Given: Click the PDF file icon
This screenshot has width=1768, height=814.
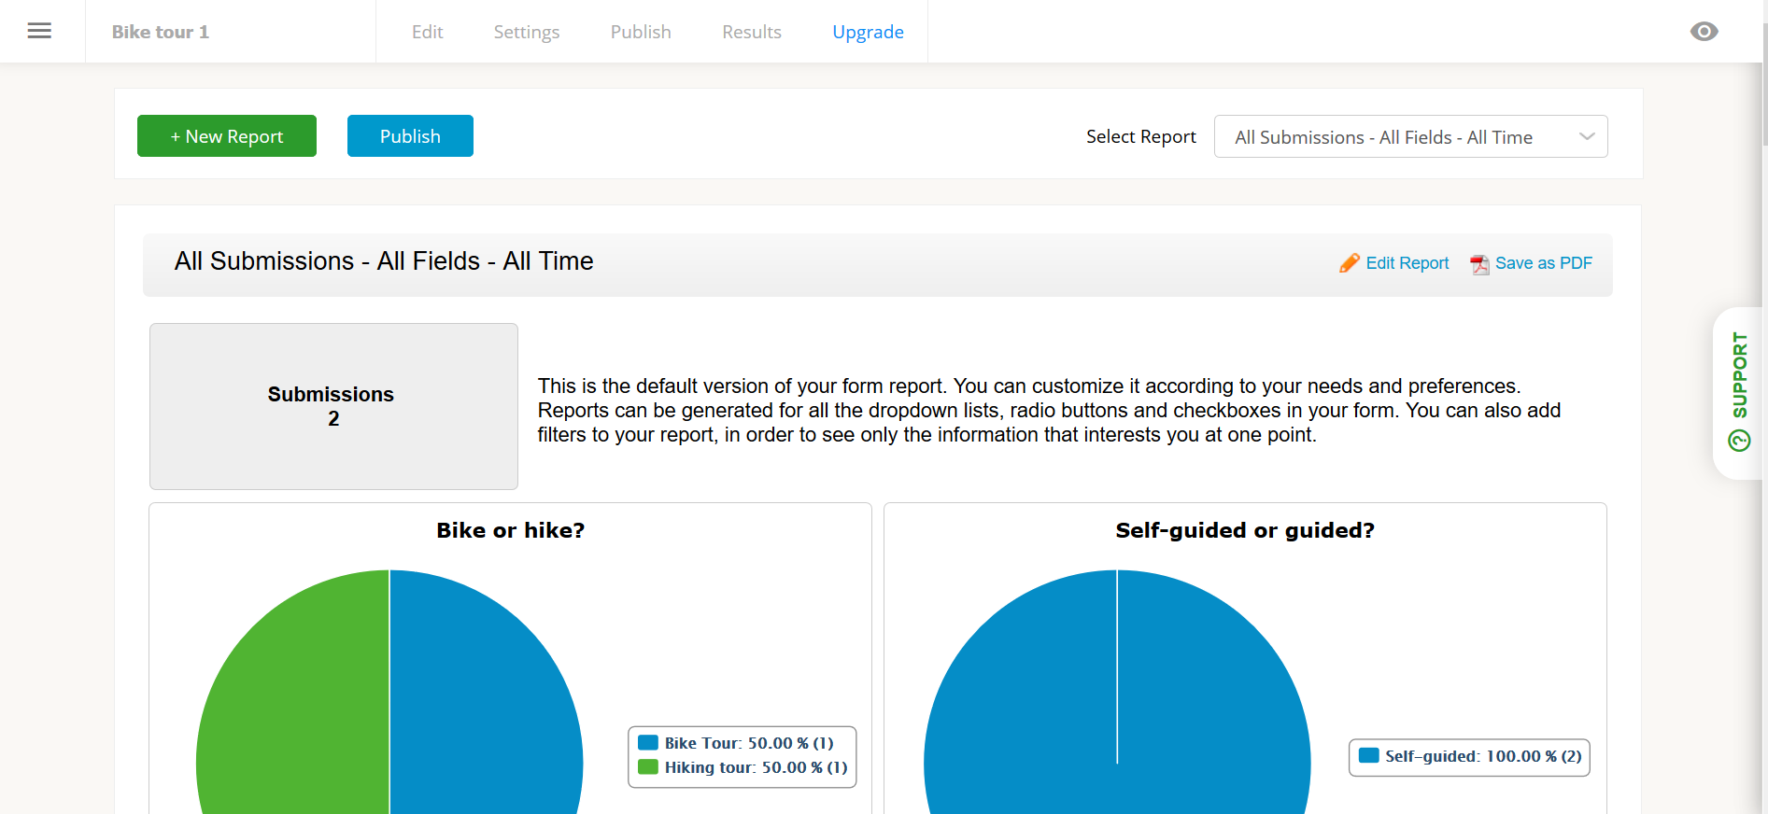Looking at the screenshot, I should point(1479,264).
